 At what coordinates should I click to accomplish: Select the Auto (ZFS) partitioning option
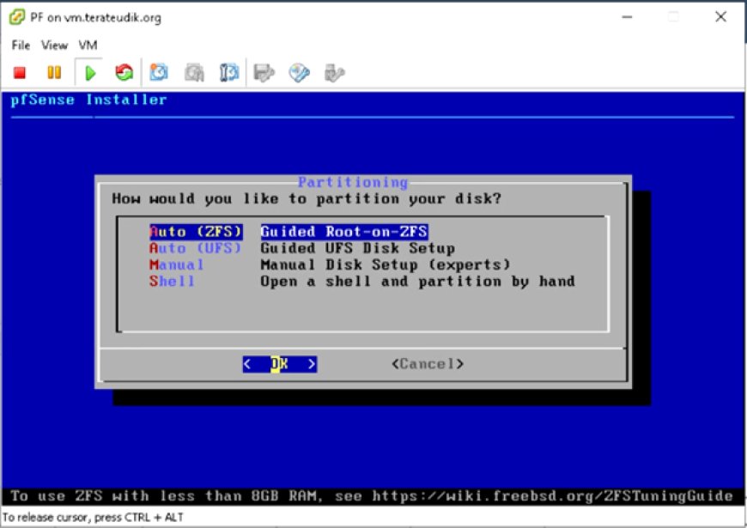click(x=196, y=232)
